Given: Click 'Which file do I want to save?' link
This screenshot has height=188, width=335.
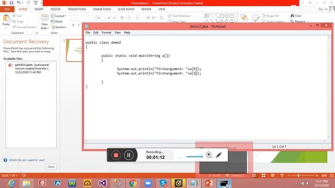Looking at the screenshot, I should pos(27,160).
